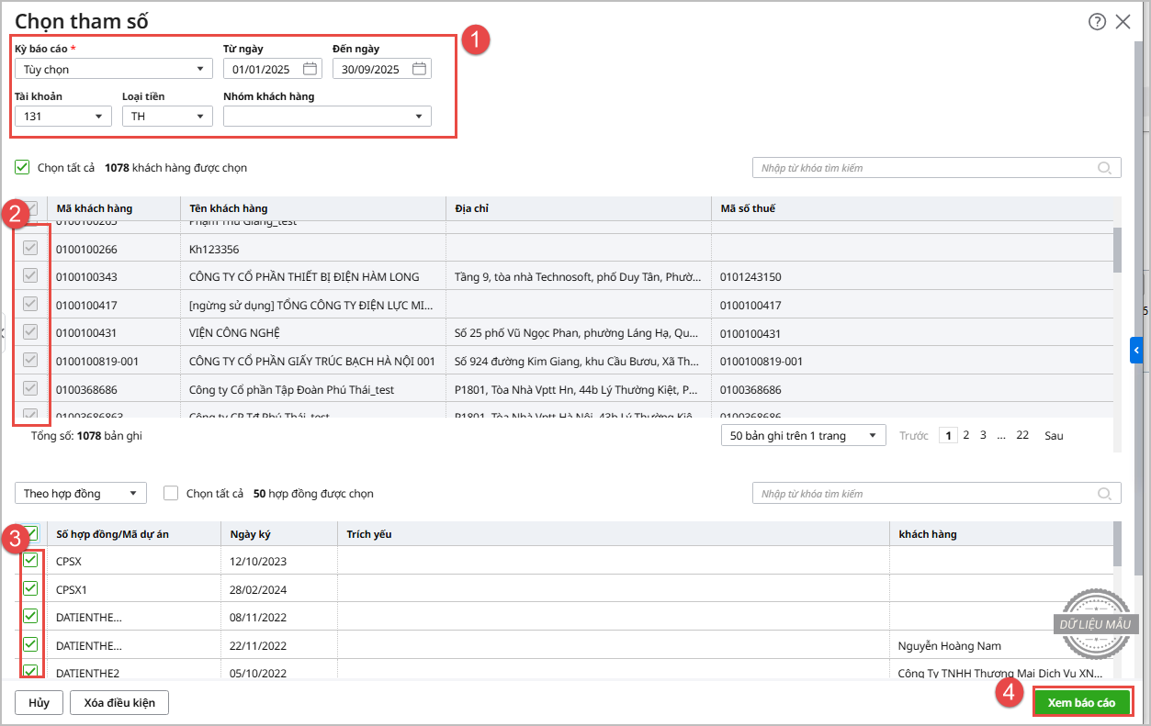
Task: Open calendar picker for Từ ngày
Action: click(310, 69)
